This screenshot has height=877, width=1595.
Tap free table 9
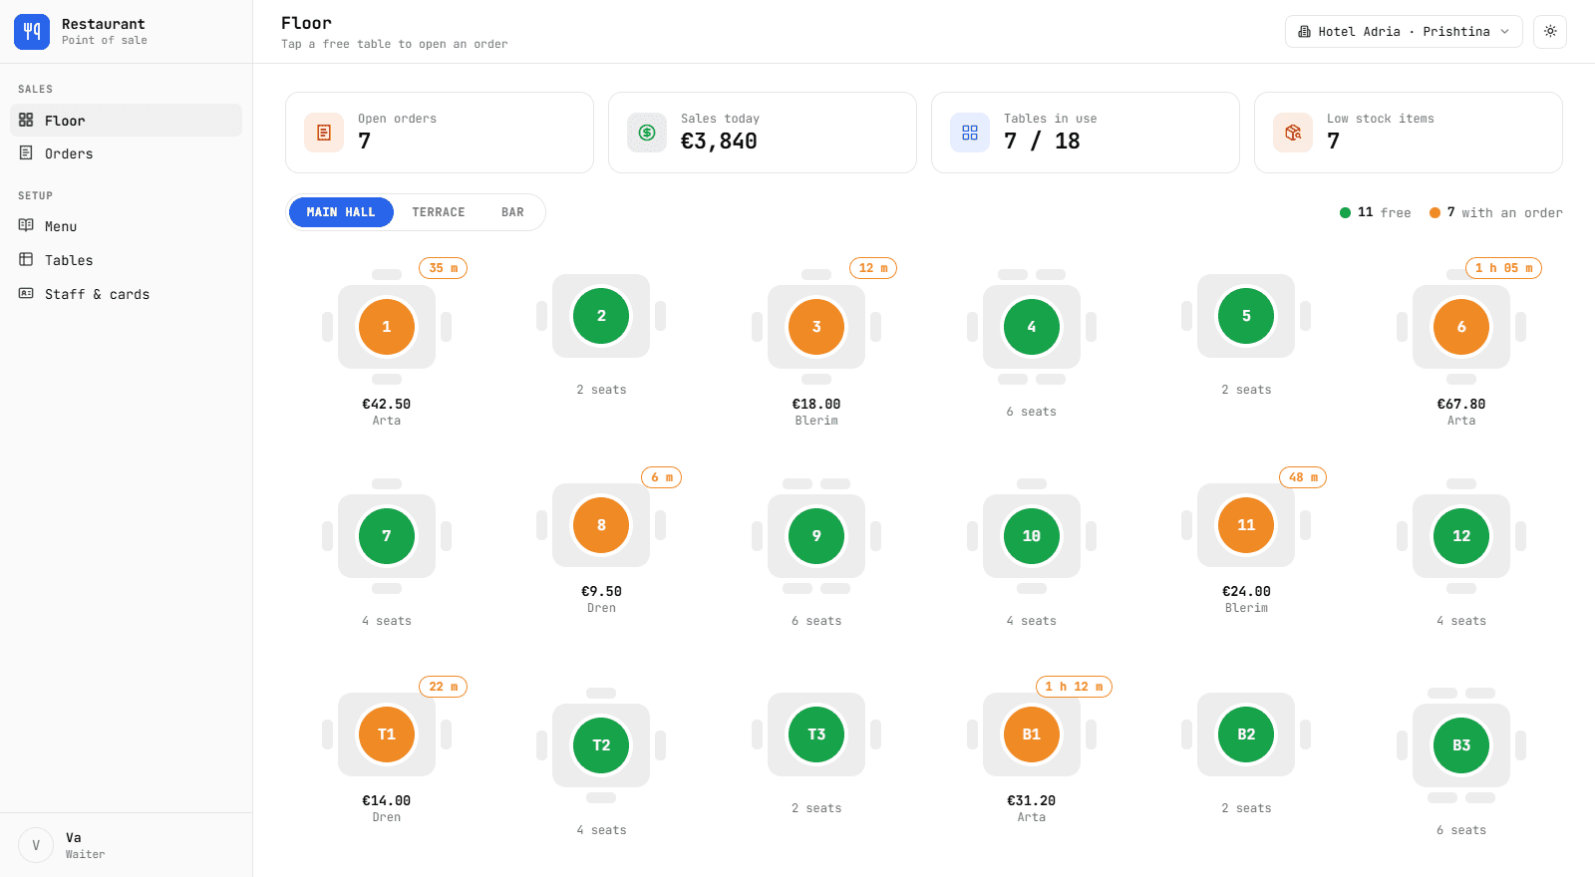816,536
